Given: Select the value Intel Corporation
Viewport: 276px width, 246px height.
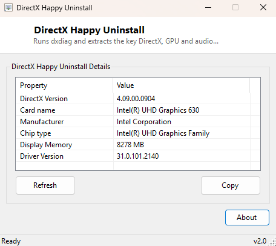Looking at the screenshot, I should pyautogui.click(x=144, y=122).
